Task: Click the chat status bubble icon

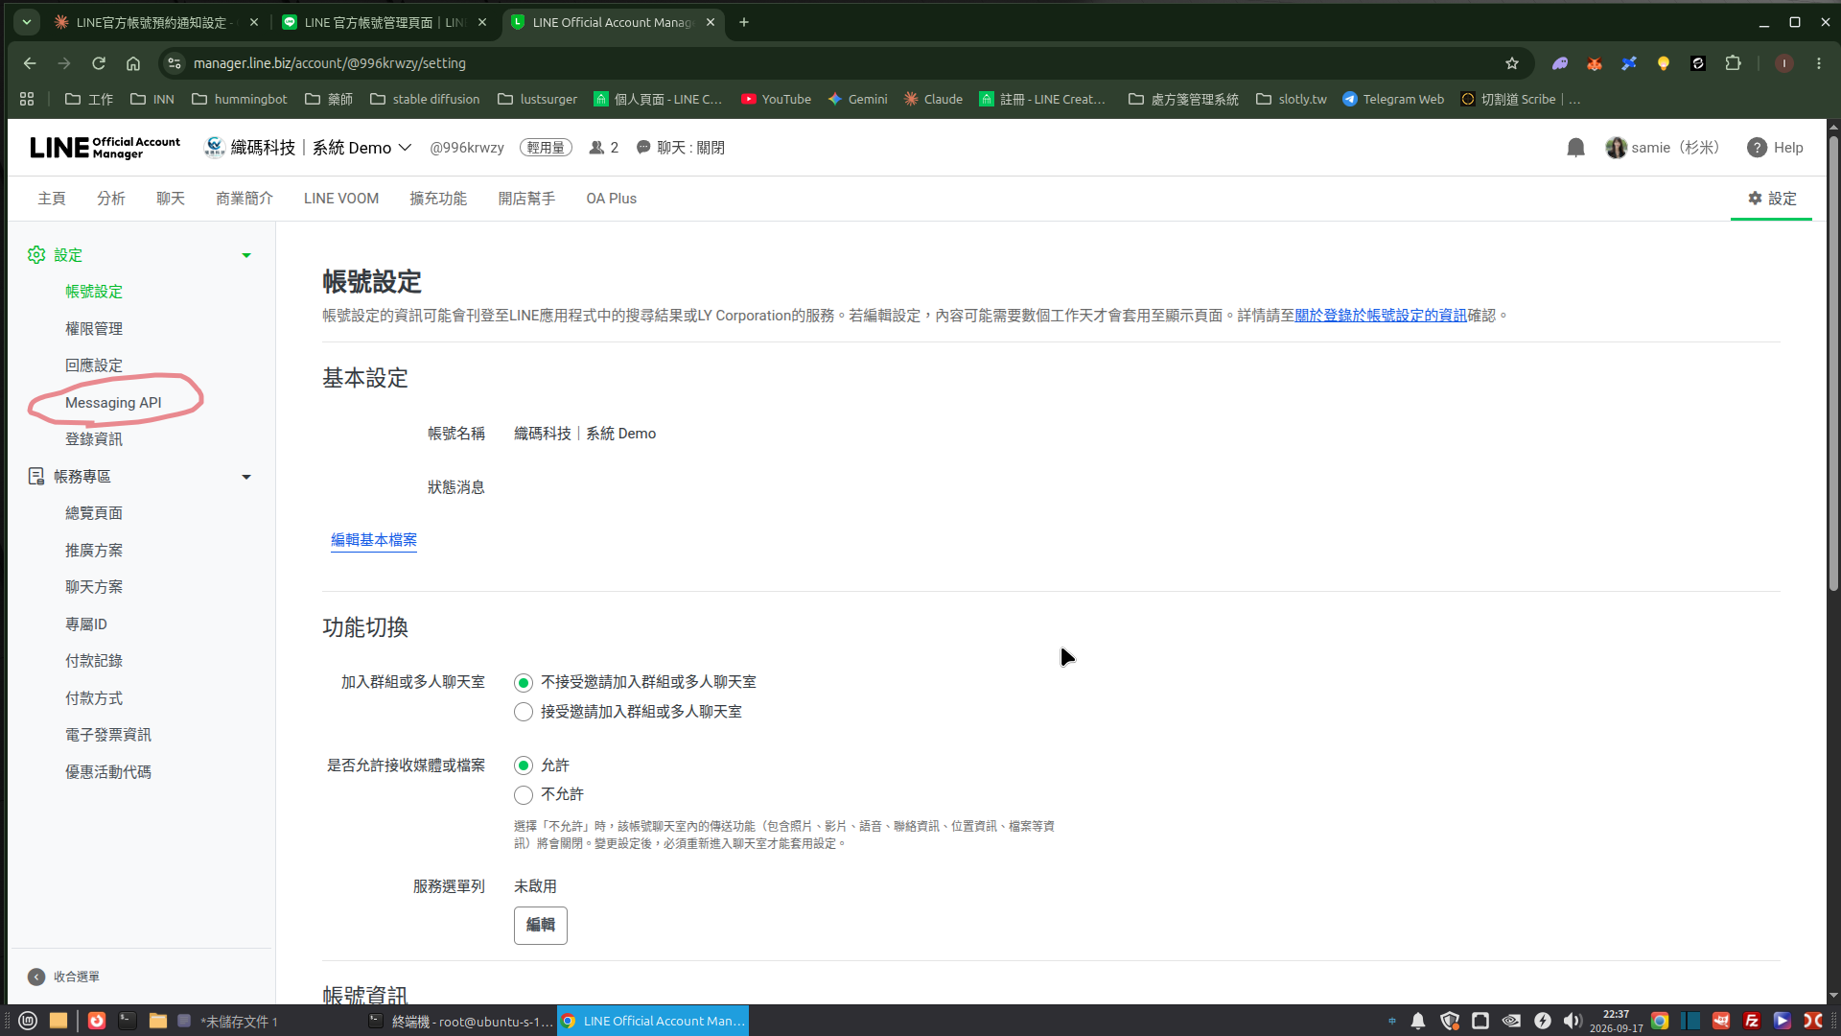Action: click(643, 148)
